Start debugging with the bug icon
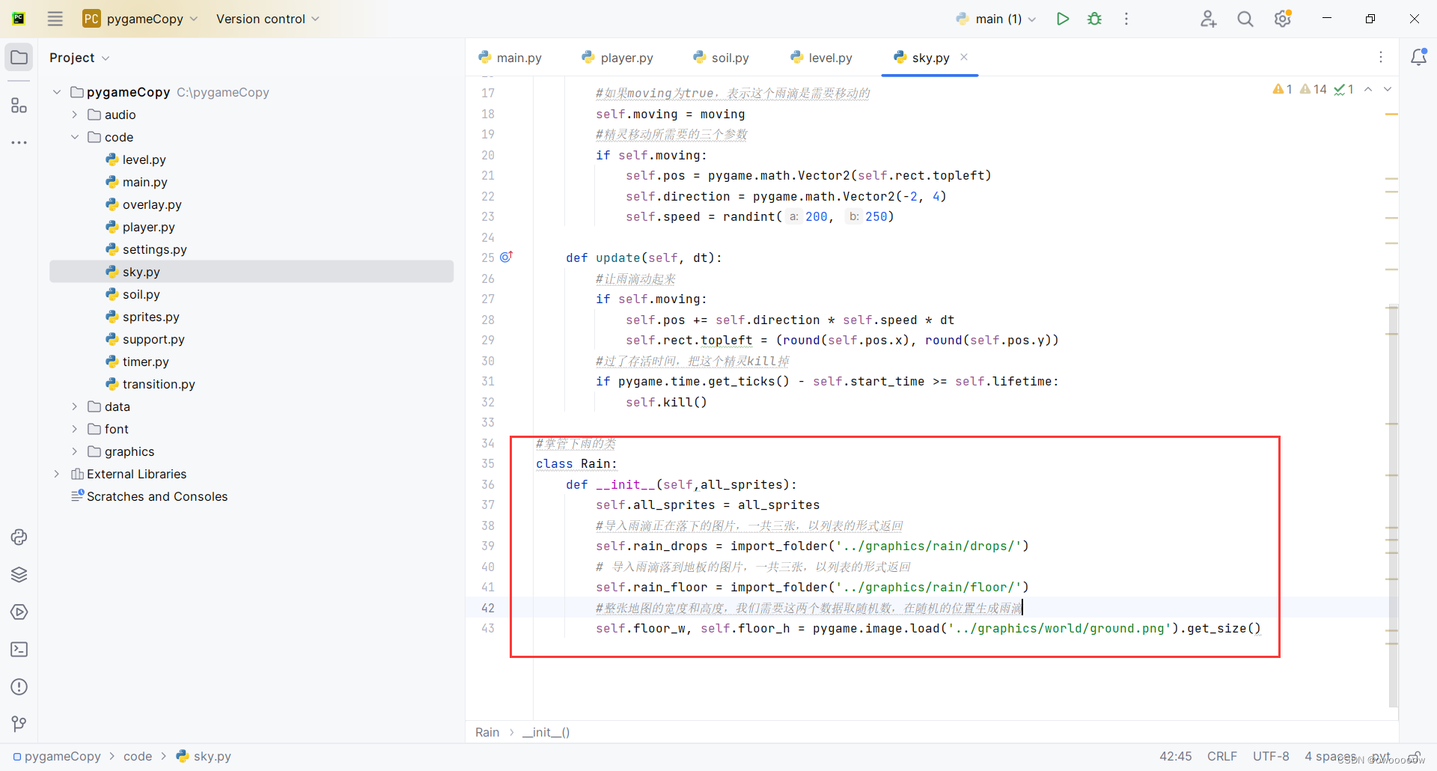 pos(1094,19)
